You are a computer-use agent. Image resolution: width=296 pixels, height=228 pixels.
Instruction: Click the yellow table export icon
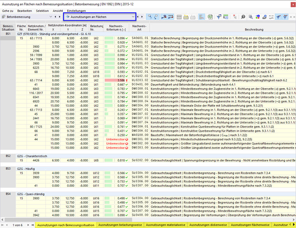click(186, 17)
